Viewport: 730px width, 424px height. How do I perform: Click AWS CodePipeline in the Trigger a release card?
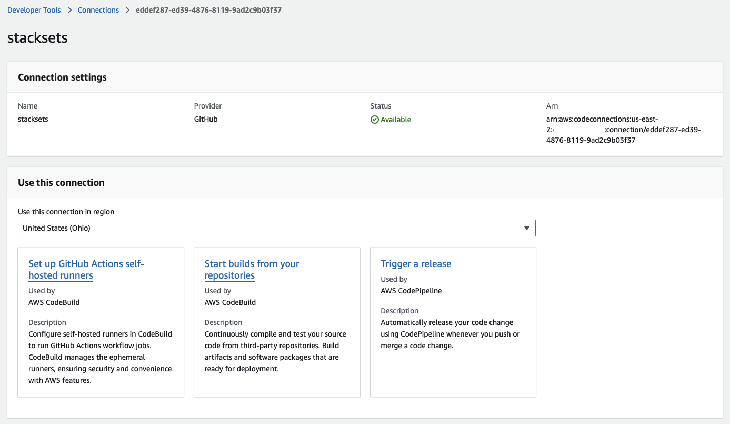click(x=411, y=291)
